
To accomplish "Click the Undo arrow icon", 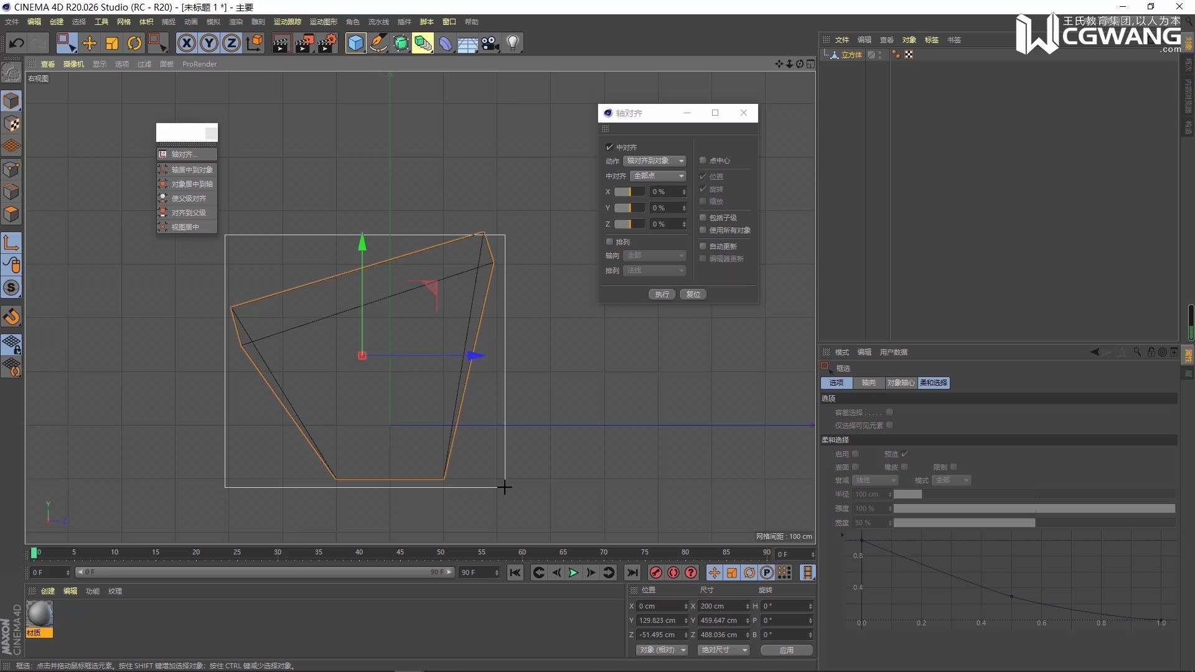I will pos(16,43).
